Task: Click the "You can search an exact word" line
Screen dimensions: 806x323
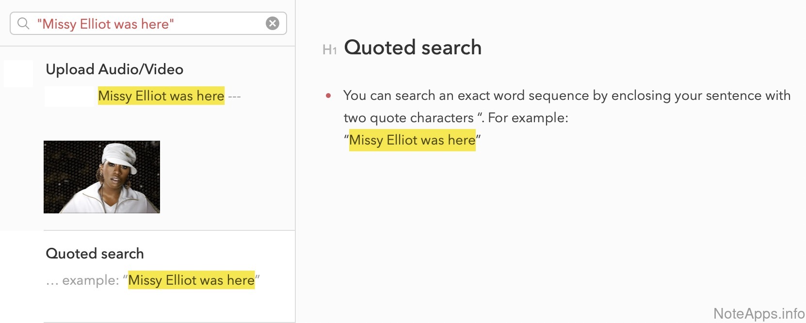Action: coord(566,96)
